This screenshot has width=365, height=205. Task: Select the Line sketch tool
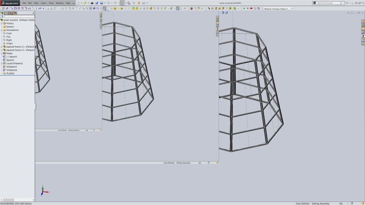tap(12, 8)
